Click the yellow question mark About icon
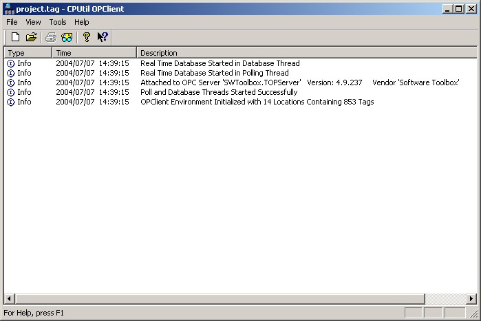 [87, 37]
